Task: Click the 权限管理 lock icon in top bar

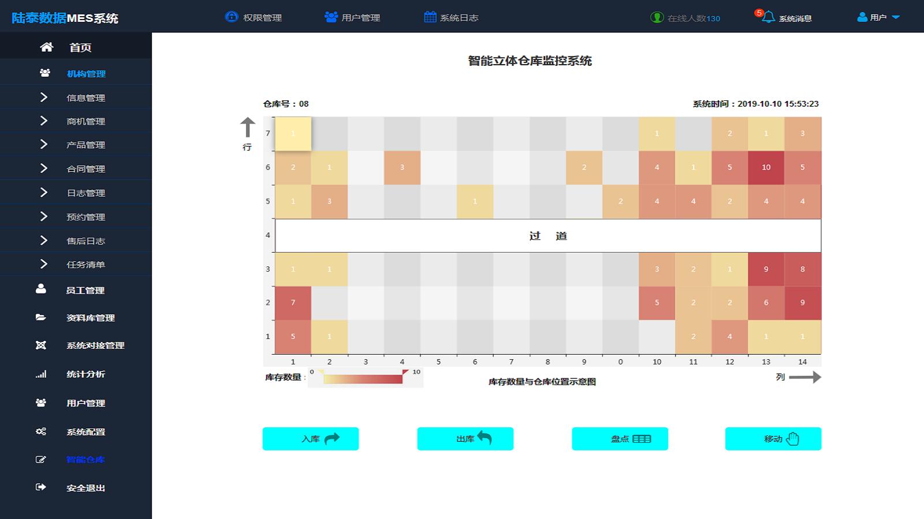Action: pos(232,17)
